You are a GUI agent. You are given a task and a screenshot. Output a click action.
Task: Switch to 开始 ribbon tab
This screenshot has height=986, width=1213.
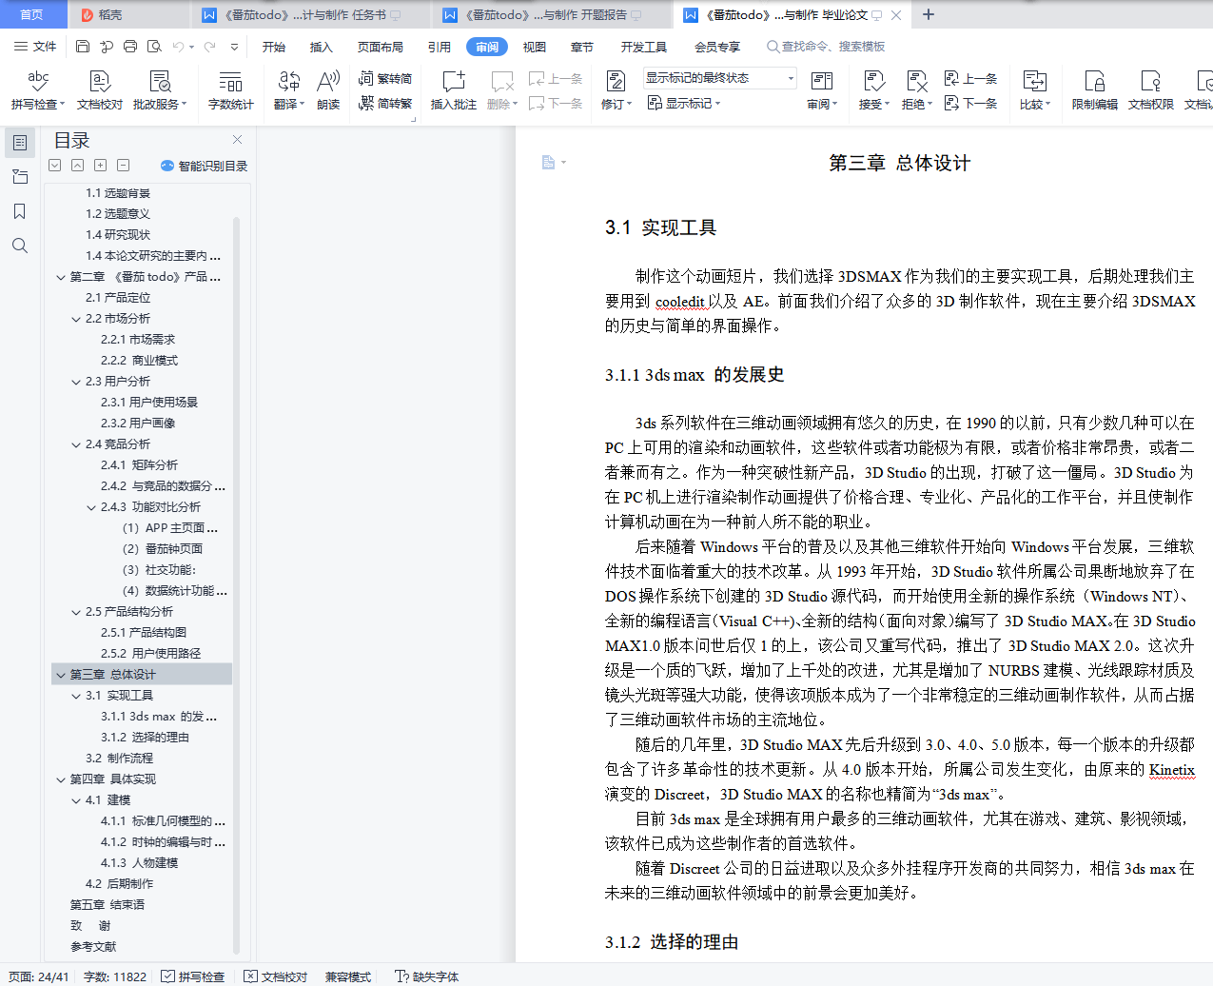pyautogui.click(x=274, y=47)
